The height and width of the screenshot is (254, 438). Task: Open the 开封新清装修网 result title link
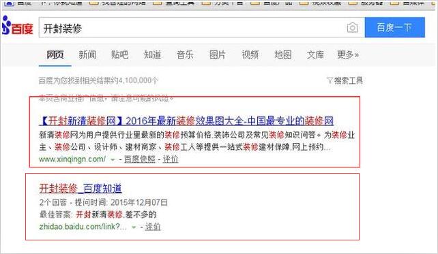pyautogui.click(x=186, y=121)
